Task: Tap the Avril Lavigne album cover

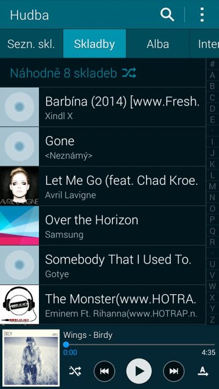Action: click(19, 186)
